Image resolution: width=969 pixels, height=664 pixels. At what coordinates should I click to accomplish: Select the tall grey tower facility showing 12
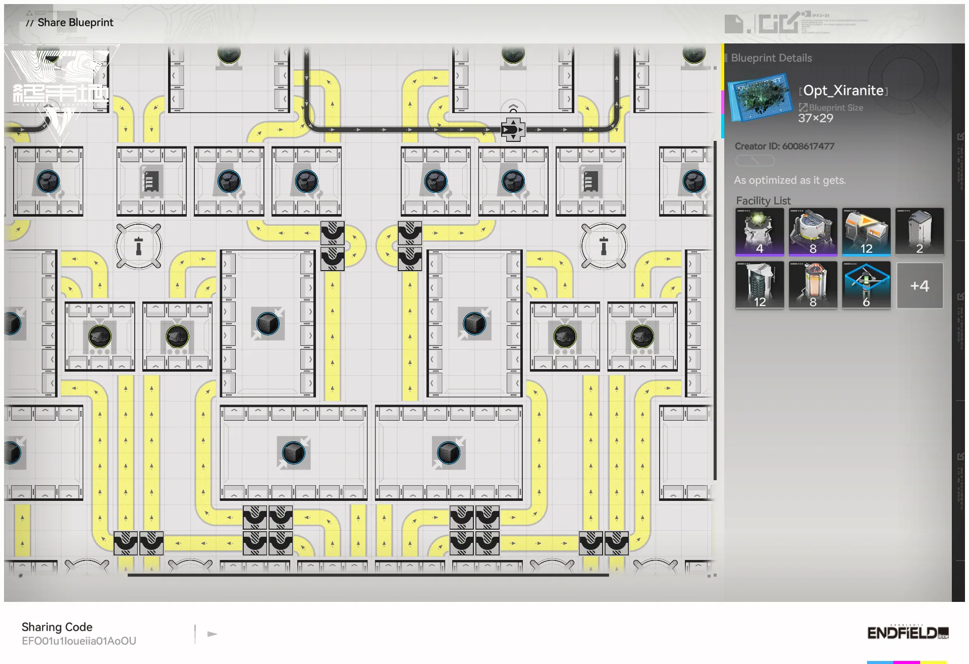click(x=759, y=285)
